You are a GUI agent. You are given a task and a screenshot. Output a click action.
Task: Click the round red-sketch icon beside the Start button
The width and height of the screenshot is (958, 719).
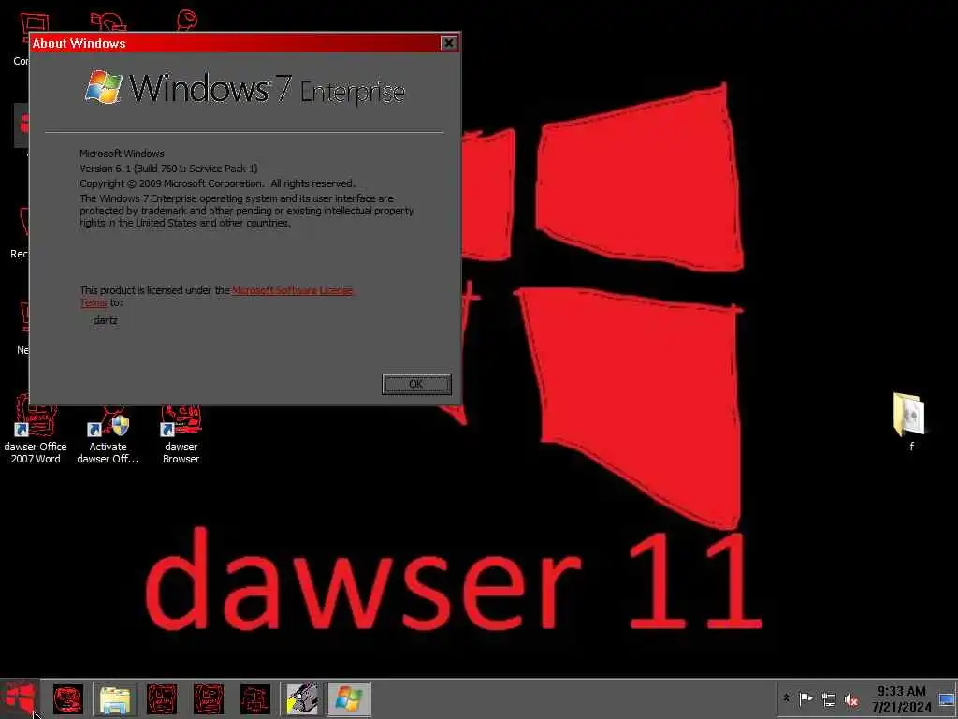(67, 698)
